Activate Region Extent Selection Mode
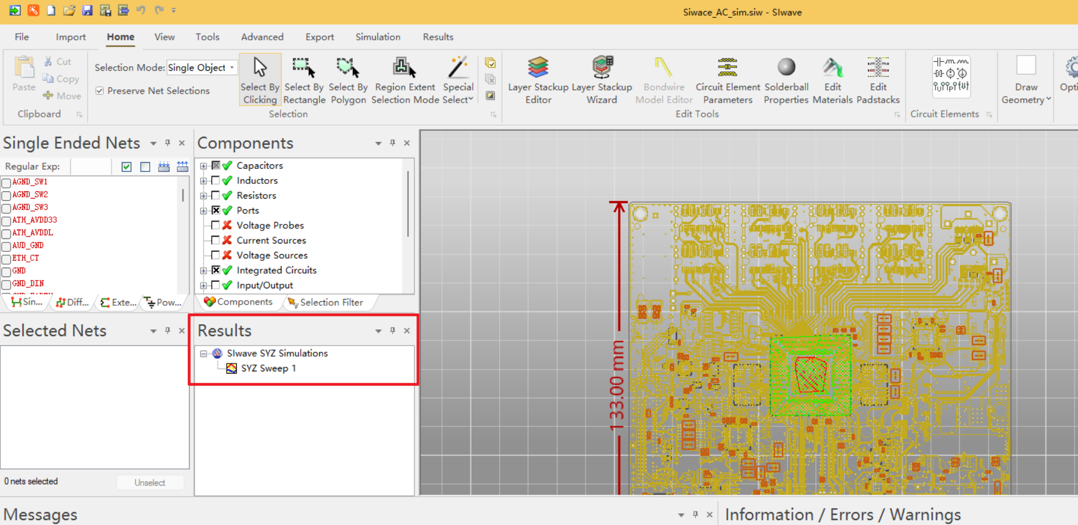1078x525 pixels. click(x=405, y=80)
